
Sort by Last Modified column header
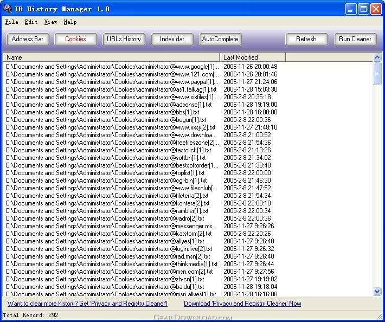(x=253, y=57)
